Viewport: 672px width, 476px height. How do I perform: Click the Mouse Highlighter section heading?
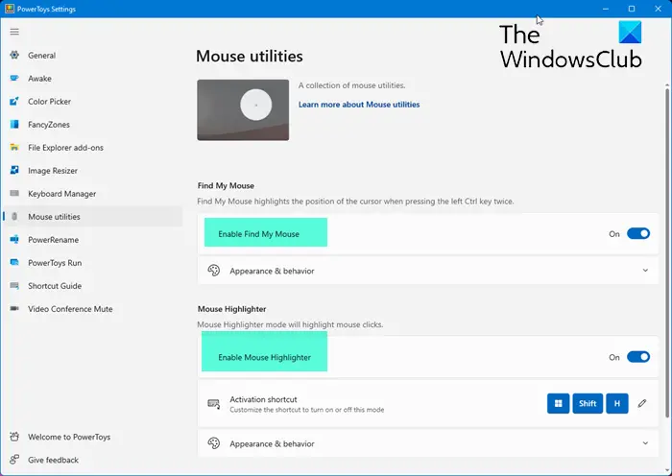click(232, 308)
